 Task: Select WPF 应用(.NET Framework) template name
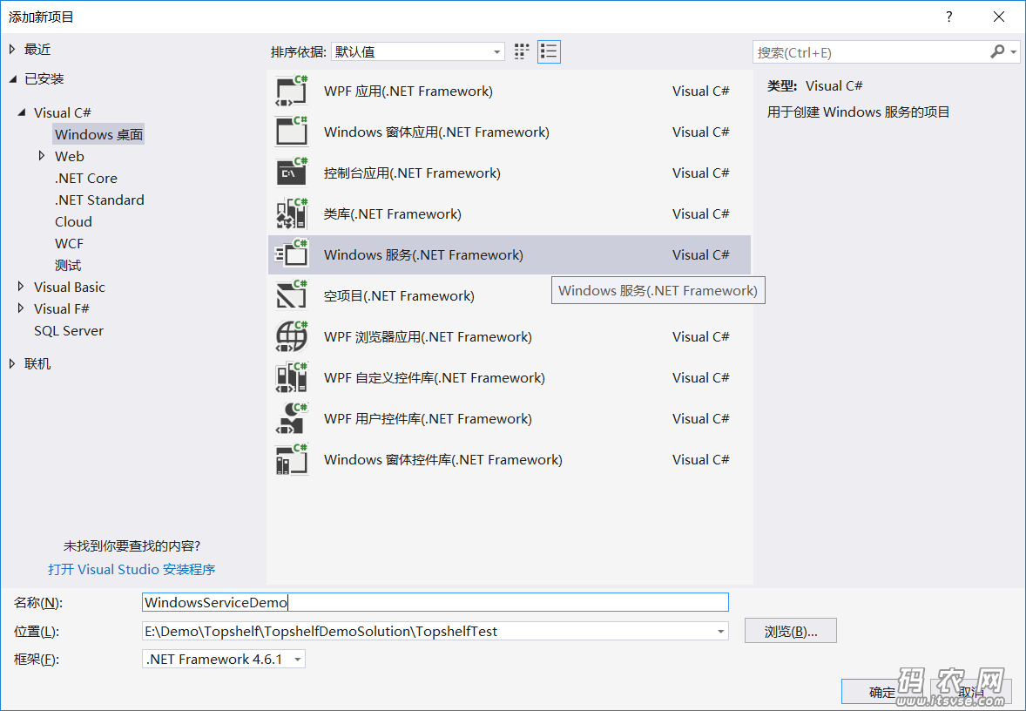click(x=408, y=91)
